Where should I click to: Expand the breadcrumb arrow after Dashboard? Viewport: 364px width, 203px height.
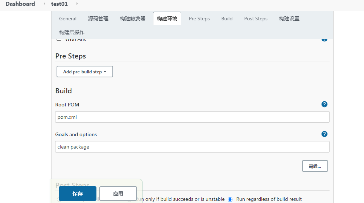pos(44,4)
